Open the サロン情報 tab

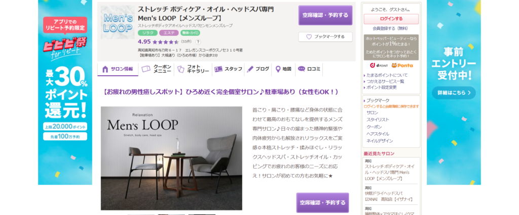118,69
